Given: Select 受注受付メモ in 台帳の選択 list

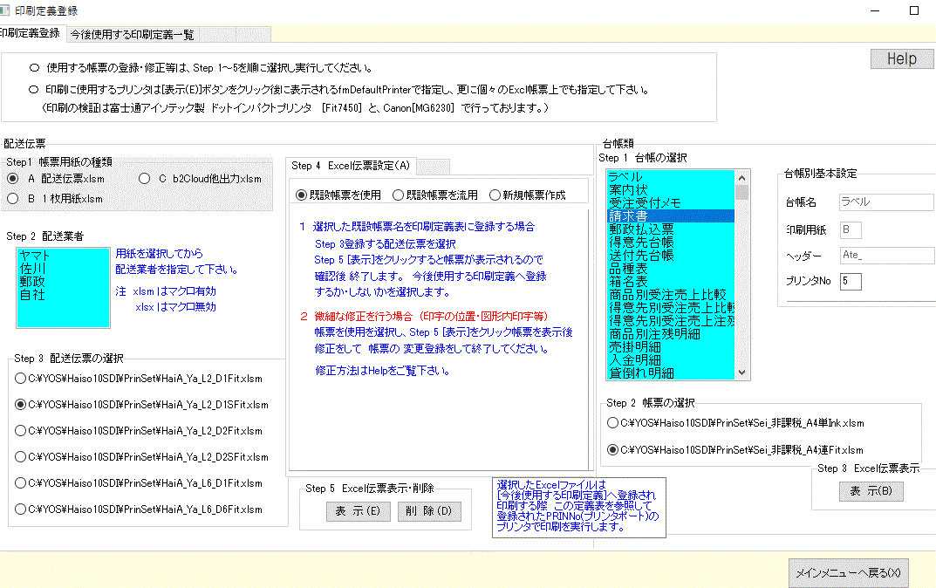Looking at the screenshot, I should (670, 203).
